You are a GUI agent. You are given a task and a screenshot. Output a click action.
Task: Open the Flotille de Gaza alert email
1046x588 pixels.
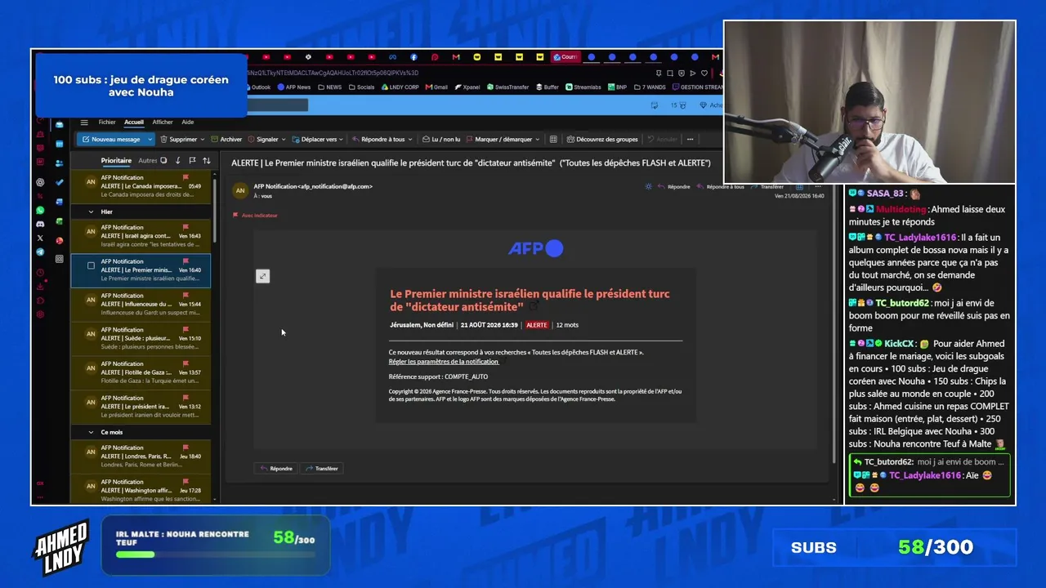click(x=141, y=372)
